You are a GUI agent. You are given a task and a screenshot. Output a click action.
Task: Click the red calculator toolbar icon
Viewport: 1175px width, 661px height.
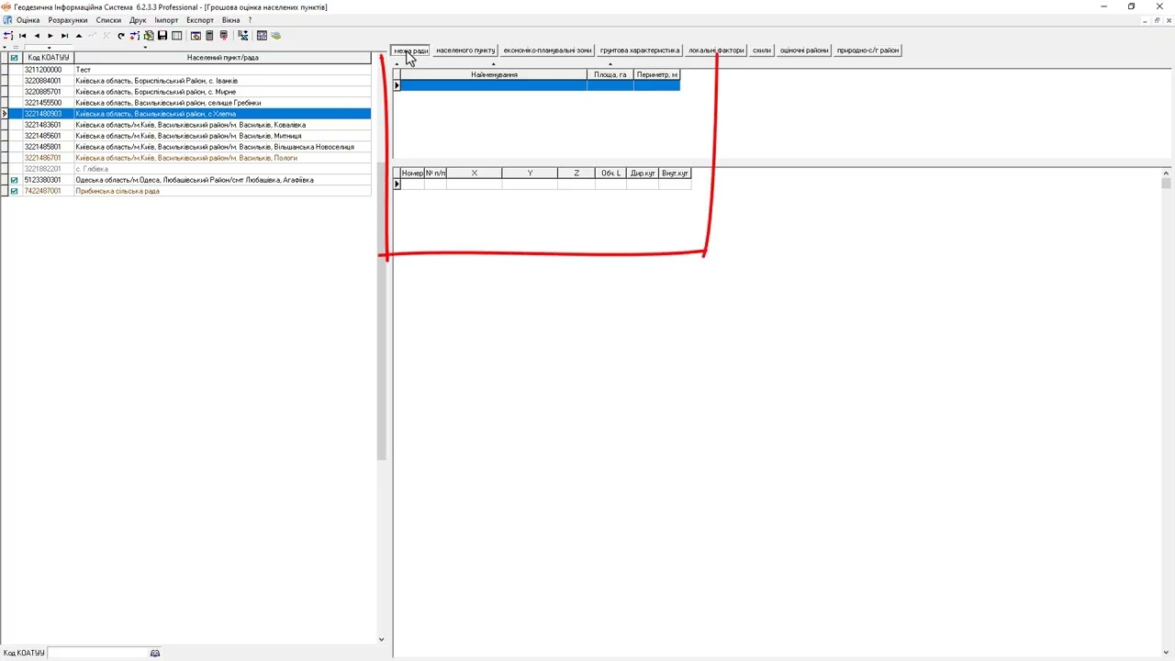(223, 36)
